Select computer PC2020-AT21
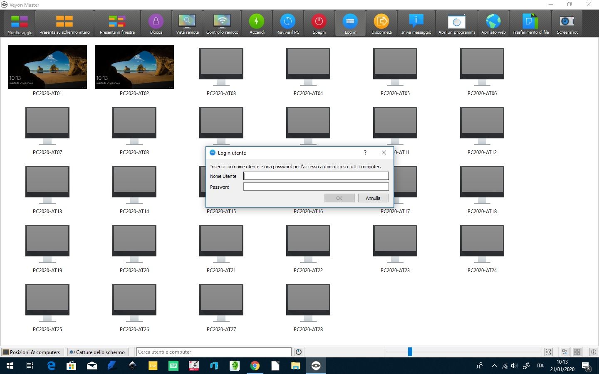The height and width of the screenshot is (374, 599). point(221,248)
